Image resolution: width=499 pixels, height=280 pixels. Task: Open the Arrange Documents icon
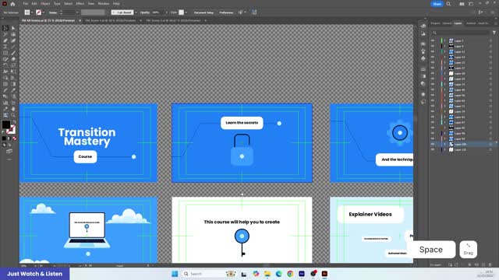click(462, 4)
